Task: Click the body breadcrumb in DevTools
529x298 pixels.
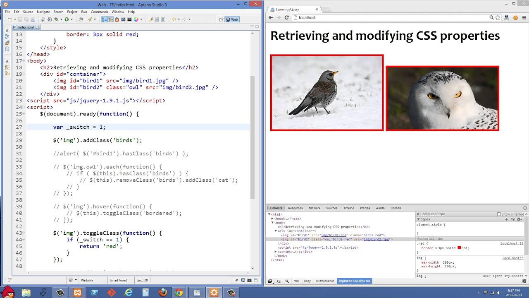Action: (307, 281)
